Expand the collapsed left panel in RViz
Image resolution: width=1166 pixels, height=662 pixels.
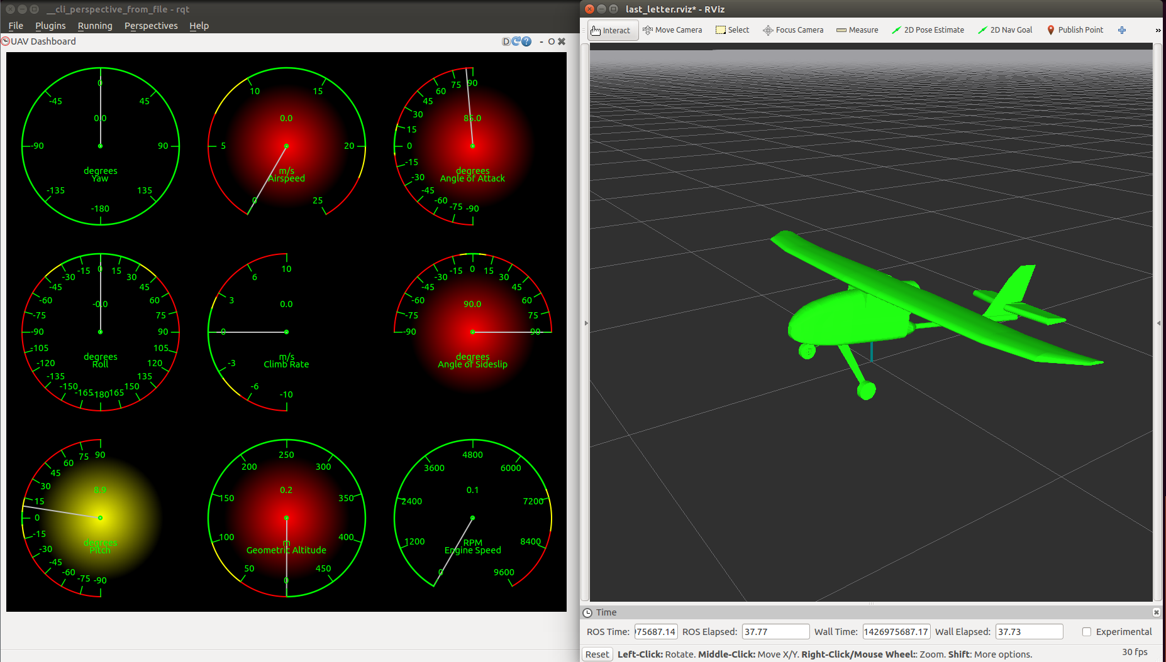[x=586, y=323]
